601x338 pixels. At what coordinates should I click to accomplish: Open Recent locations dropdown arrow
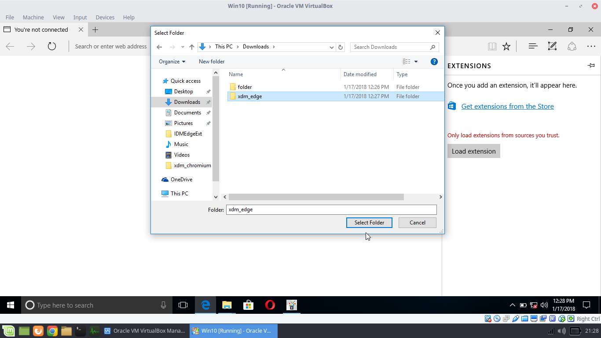[x=183, y=47]
